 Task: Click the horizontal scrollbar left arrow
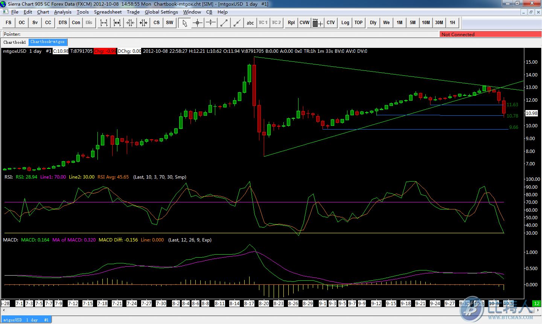pos(5,311)
